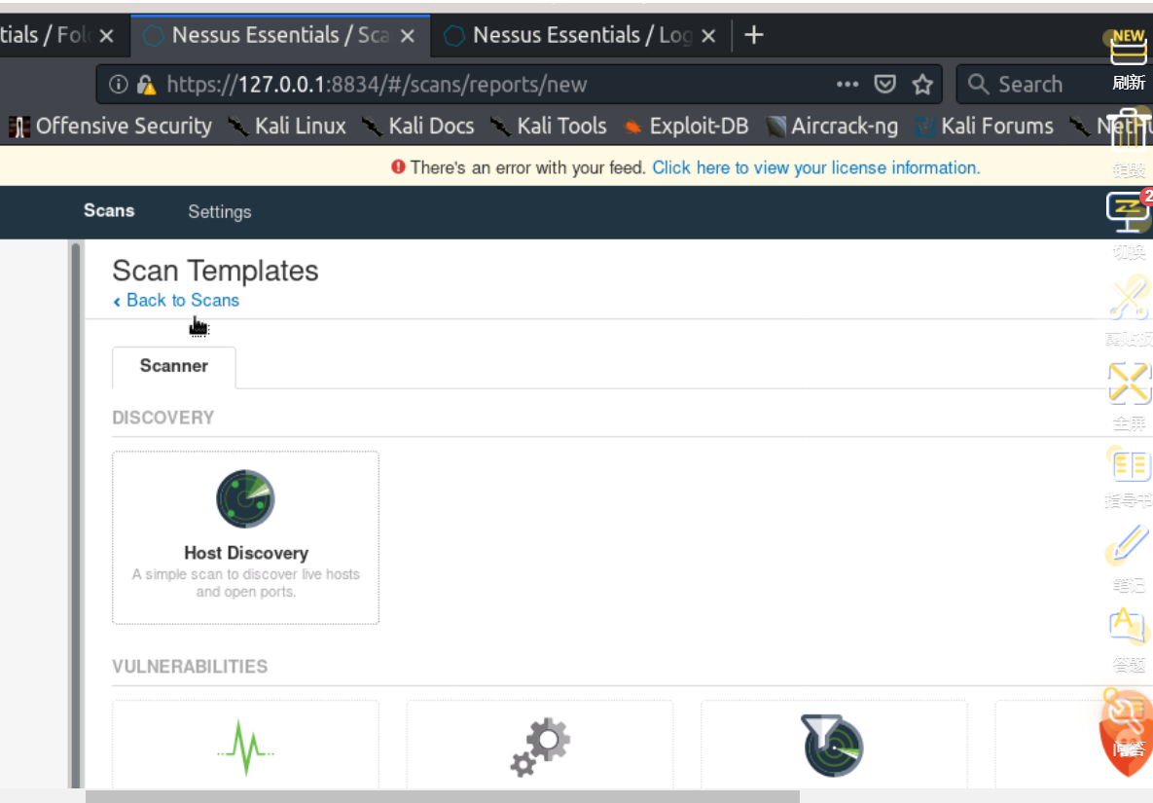Image resolution: width=1153 pixels, height=803 pixels.
Task: Click the vertical scrollbar on left panel
Action: [x=76, y=515]
